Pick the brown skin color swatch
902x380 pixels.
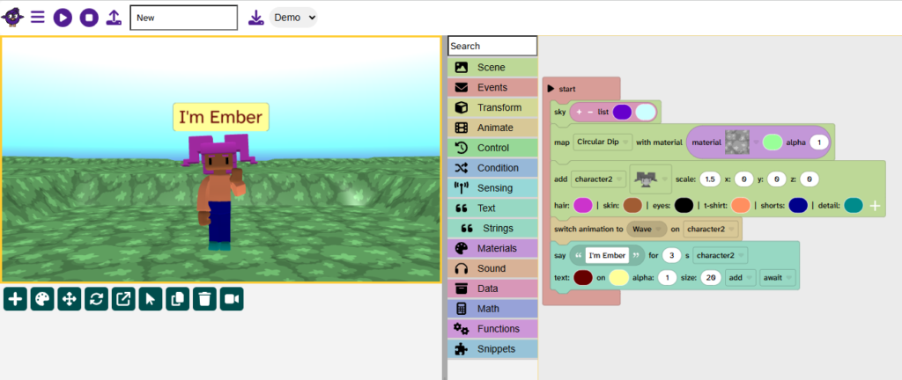(632, 206)
